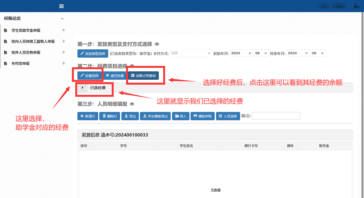Click the 银行卡号 column header

tap(251, 146)
